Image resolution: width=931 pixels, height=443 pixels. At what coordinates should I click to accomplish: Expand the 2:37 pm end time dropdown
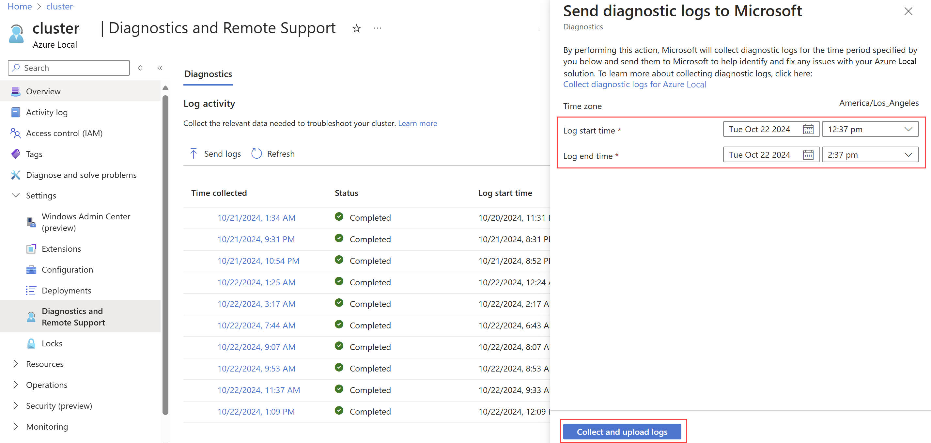908,155
